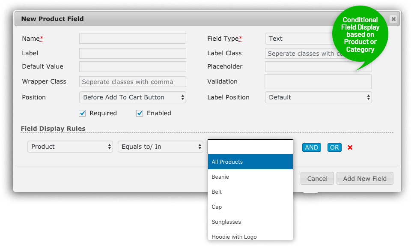Remove the display rule with red X
411x246 pixels.
pos(350,147)
